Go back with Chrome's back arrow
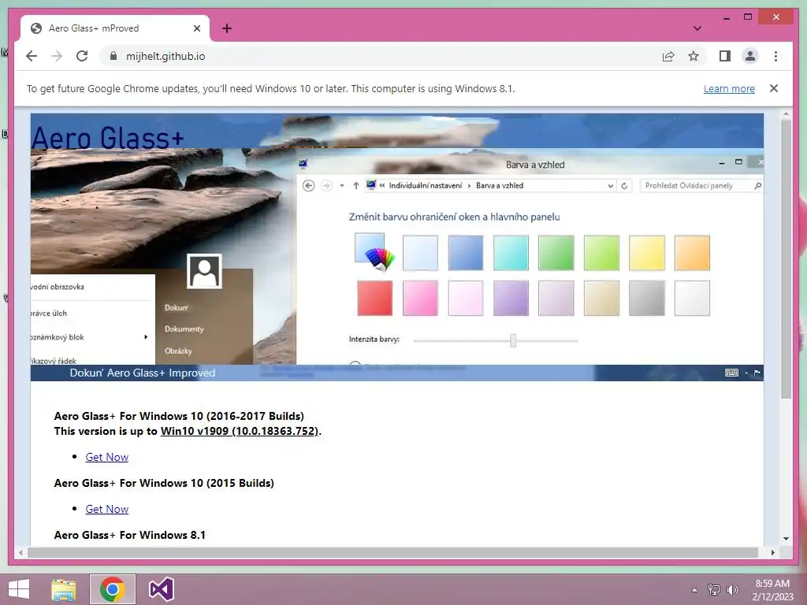 pyautogui.click(x=32, y=56)
